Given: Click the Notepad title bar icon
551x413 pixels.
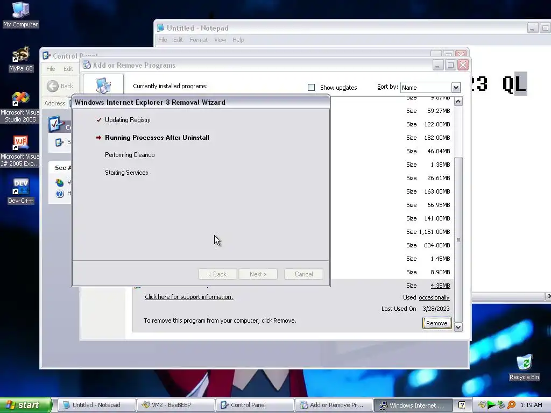Looking at the screenshot, I should pos(160,28).
